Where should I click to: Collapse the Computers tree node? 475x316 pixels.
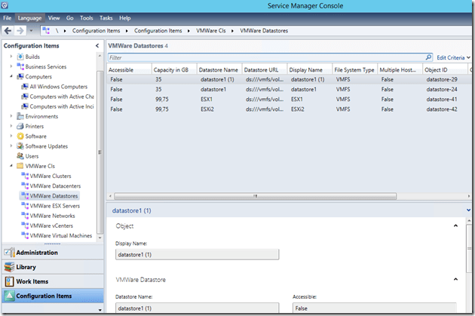click(x=11, y=77)
